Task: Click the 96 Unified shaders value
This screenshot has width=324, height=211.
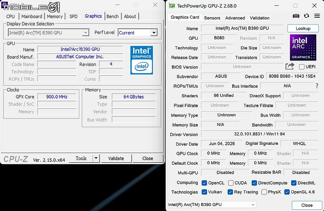Action: [223, 96]
